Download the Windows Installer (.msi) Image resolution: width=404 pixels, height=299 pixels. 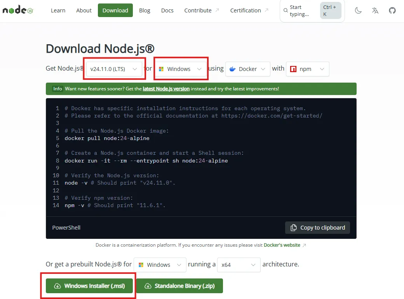coord(89,286)
